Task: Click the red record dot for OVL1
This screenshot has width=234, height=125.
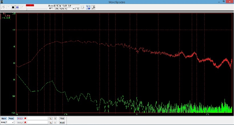Action: (x=25, y=118)
